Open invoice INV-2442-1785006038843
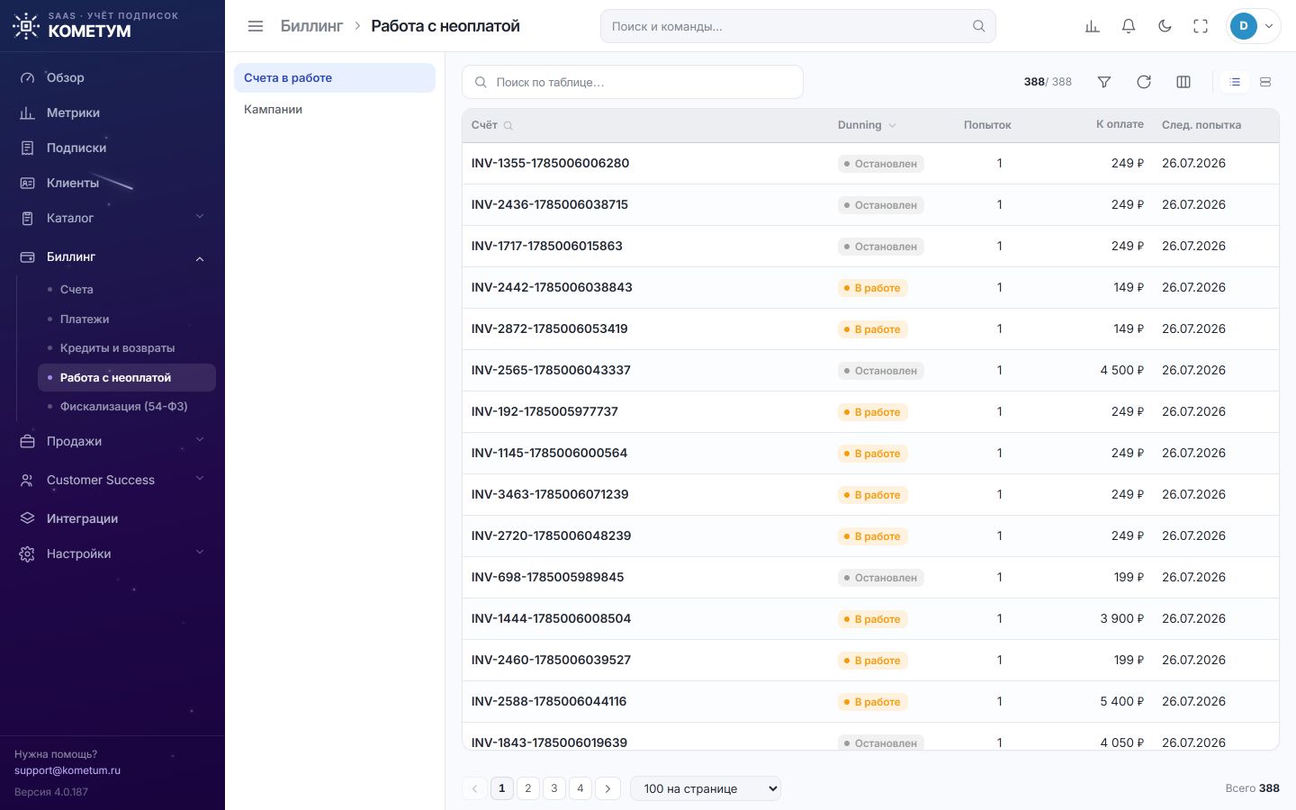Viewport: 1296px width, 810px height. point(552,287)
